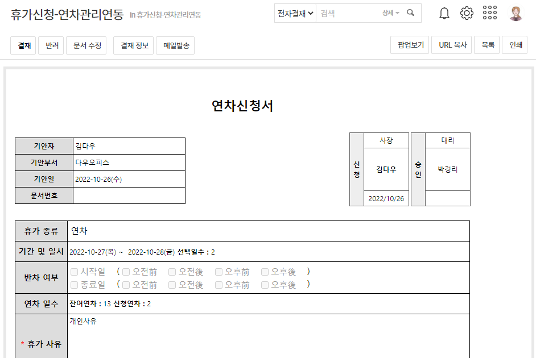
Task: Click the leave period 2022-10-27(목) text
Action: pos(93,252)
